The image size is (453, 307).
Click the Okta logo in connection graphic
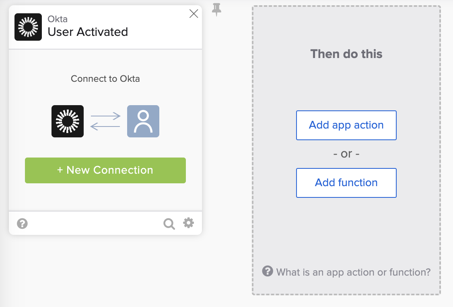tap(68, 121)
